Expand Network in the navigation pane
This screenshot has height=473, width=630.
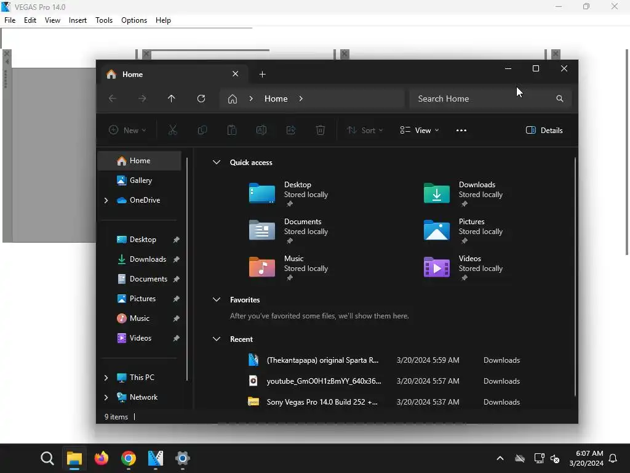(106, 397)
